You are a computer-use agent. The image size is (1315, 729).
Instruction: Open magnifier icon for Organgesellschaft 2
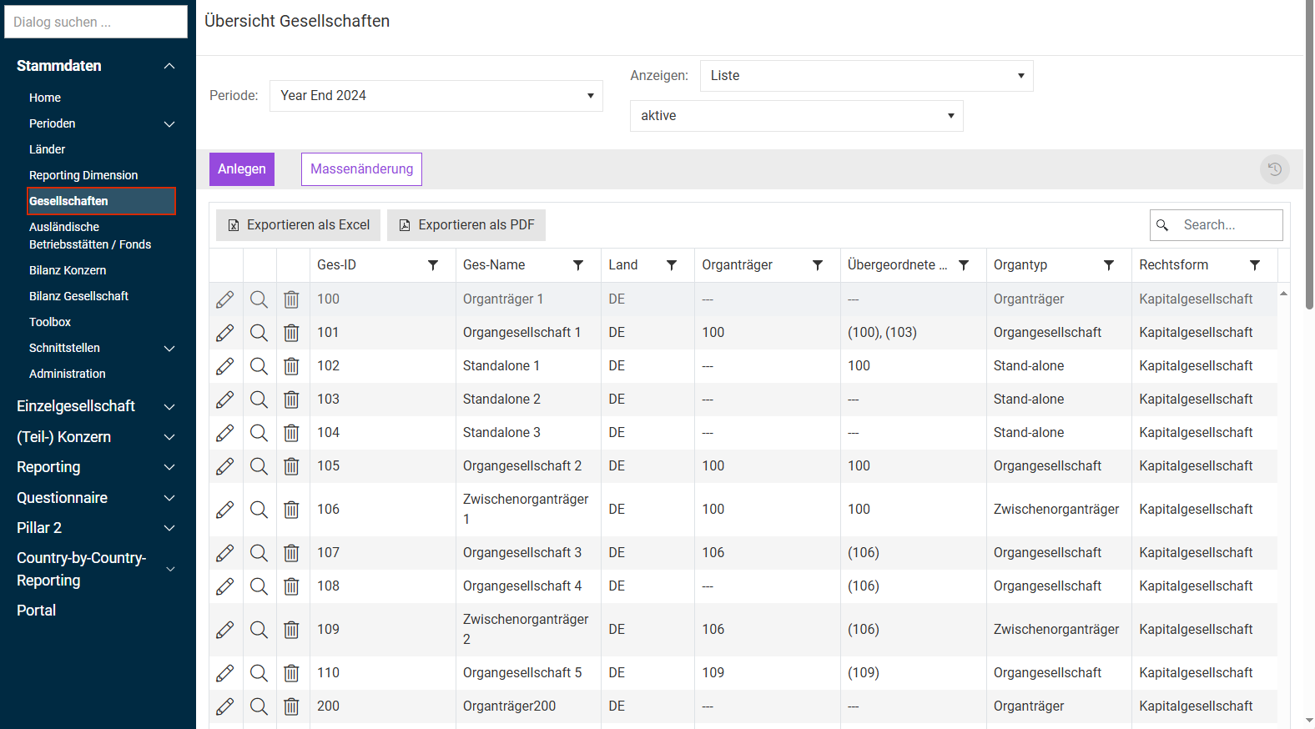click(x=259, y=466)
